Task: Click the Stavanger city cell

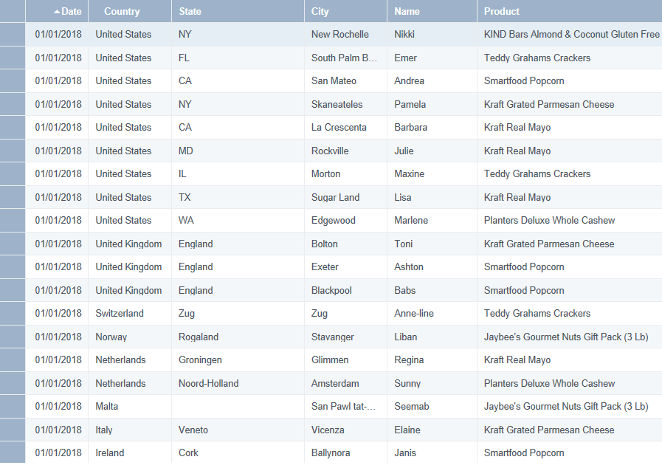Action: point(346,337)
